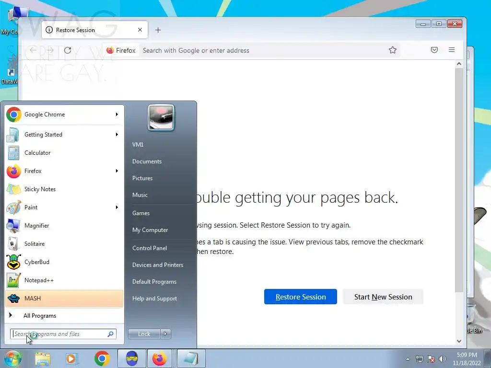Open Action Center flag icon
The image size is (491, 368).
[x=431, y=359]
